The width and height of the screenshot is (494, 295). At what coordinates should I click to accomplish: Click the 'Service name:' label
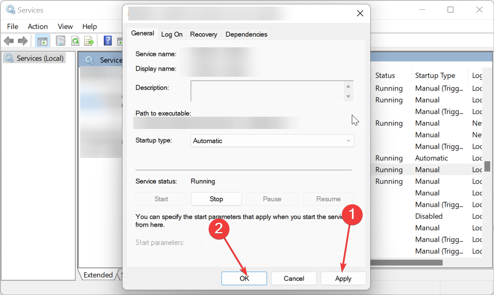pos(156,54)
